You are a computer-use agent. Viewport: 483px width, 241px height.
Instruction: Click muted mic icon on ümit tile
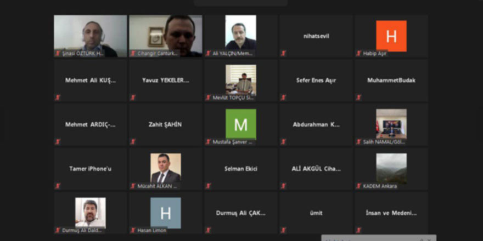point(283,230)
